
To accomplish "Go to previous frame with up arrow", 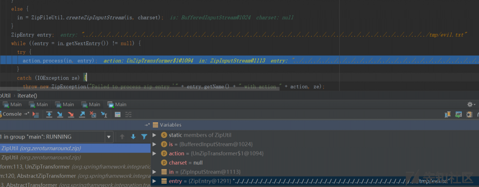I will 122,137.
